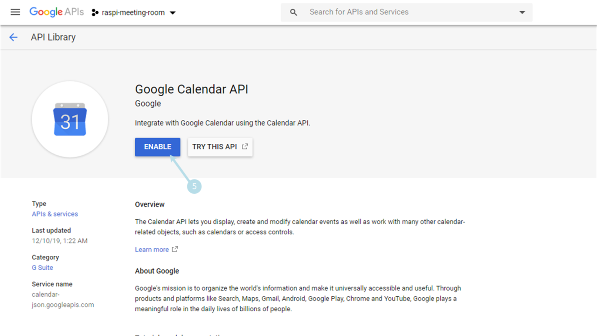Open the hamburger navigation menu

(15, 12)
